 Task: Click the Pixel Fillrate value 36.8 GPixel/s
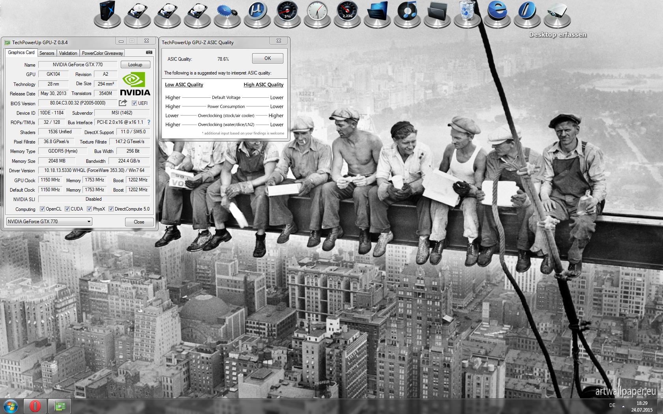pyautogui.click(x=56, y=142)
